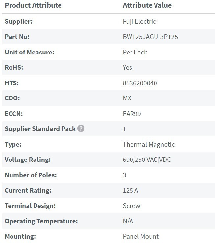This screenshot has width=215, height=249.
Task: Click the Operating Temperature label
Action: pos(41,221)
